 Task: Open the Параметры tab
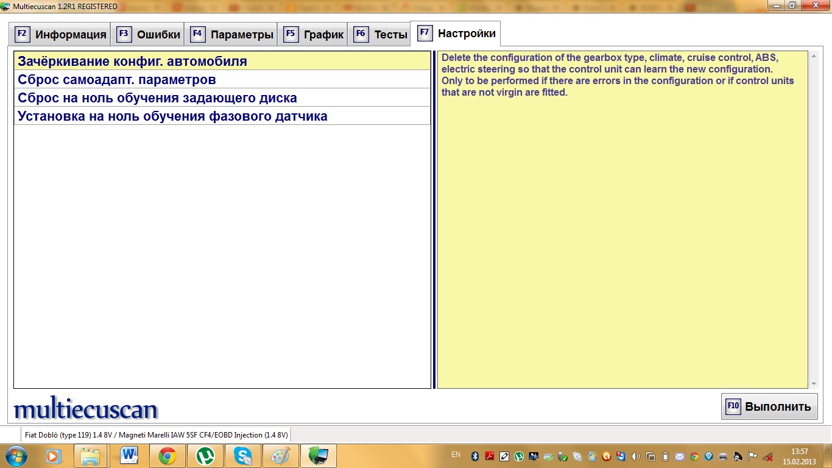coord(232,34)
